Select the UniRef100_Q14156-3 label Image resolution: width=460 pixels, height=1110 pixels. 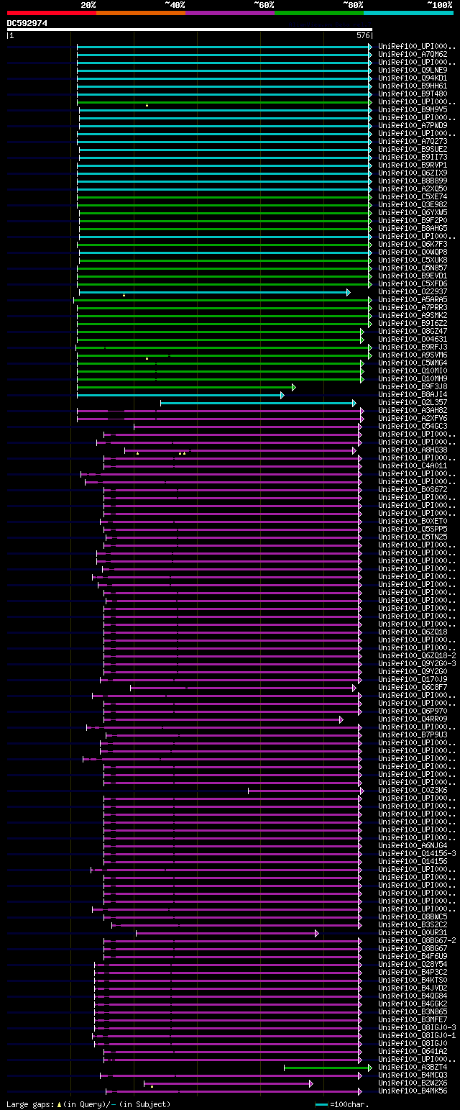pyautogui.click(x=417, y=853)
